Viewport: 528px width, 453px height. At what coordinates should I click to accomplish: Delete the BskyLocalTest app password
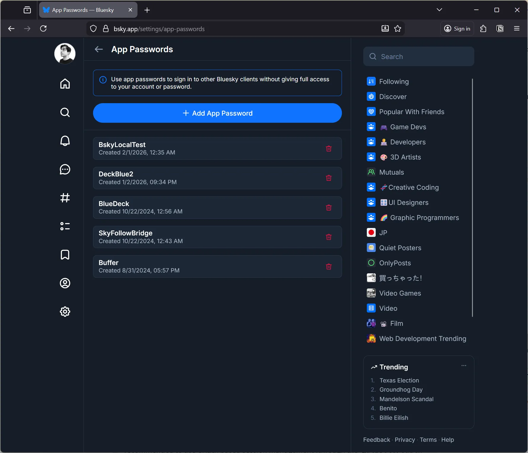point(329,149)
